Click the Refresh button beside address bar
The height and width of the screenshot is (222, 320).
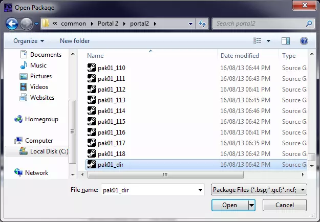(202, 24)
